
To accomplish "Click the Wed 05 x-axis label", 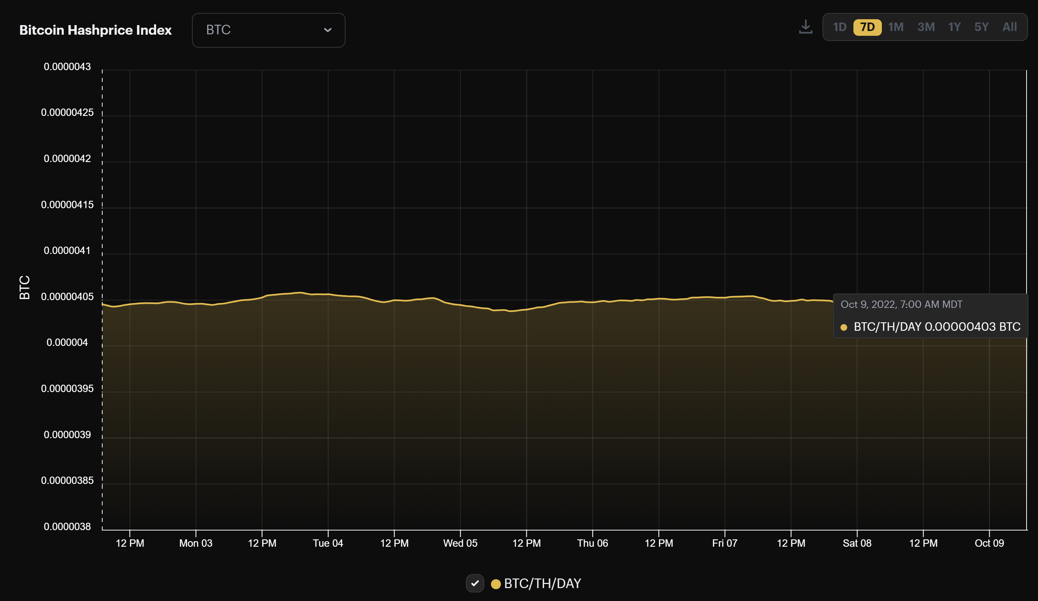I will click(x=460, y=543).
